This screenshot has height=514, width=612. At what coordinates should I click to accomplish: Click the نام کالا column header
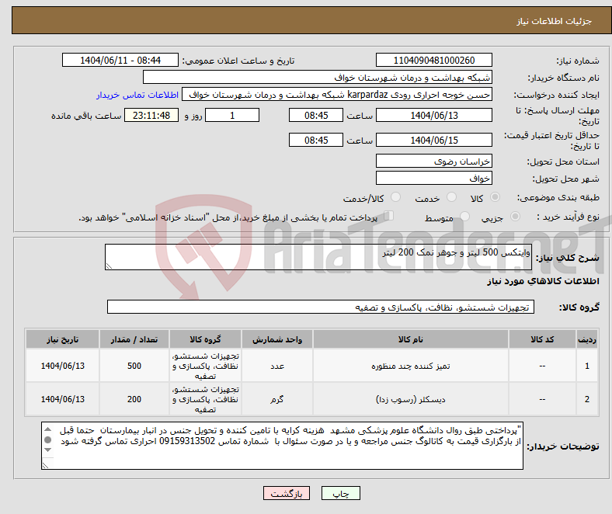(x=411, y=339)
